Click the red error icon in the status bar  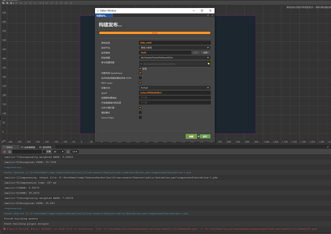(4, 229)
